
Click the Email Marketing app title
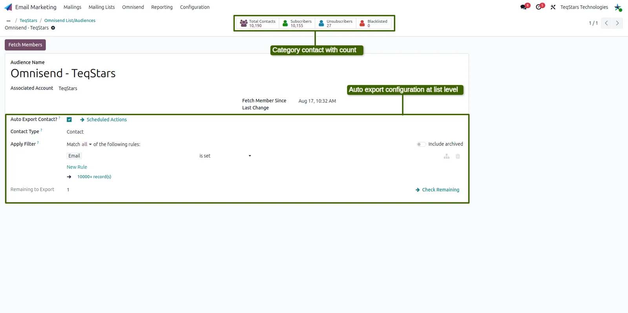coord(36,7)
